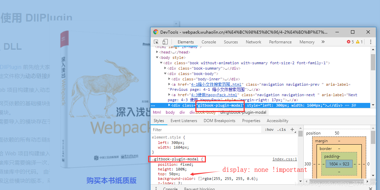Expand the head node
380x190 pixels.
click(x=157, y=52)
